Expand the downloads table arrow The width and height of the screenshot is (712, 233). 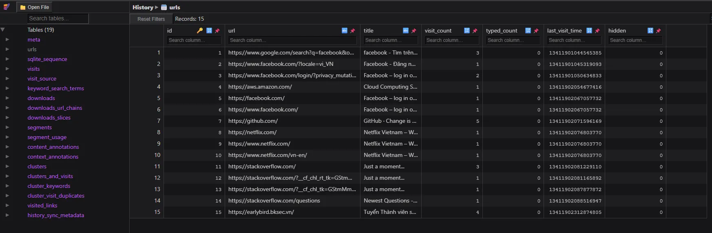tap(7, 98)
